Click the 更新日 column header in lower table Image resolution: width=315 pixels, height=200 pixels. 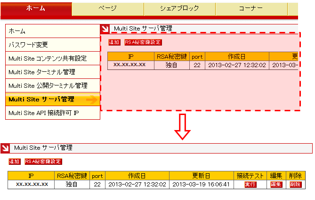(x=202, y=176)
